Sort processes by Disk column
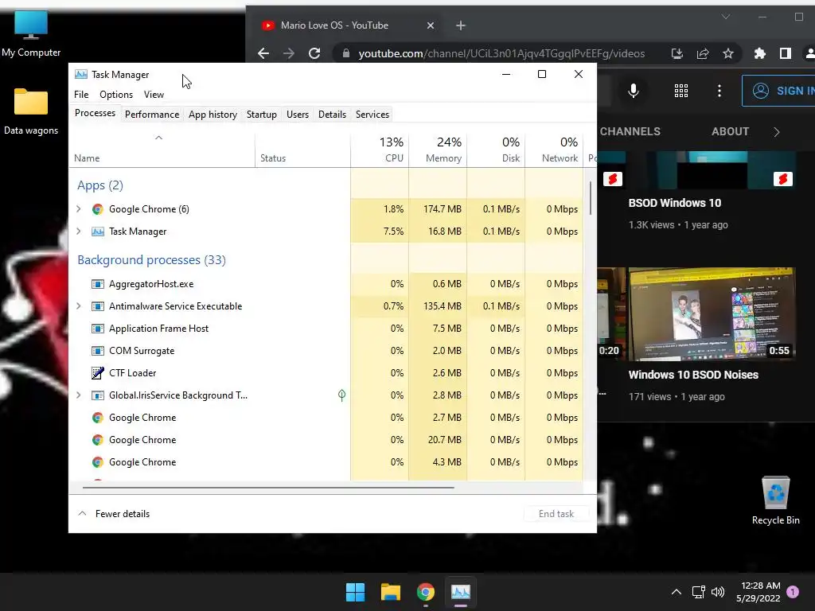This screenshot has height=611, width=815. (496, 150)
